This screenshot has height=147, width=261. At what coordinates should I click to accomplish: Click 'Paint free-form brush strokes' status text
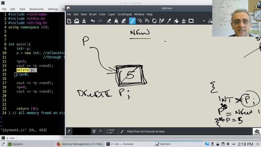[x=146, y=131]
